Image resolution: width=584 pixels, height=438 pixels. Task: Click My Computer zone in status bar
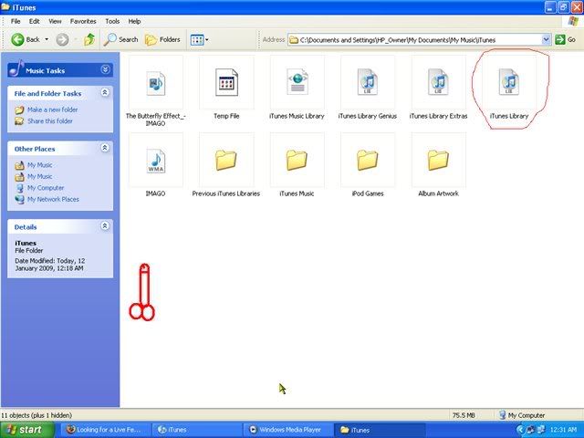pos(522,415)
